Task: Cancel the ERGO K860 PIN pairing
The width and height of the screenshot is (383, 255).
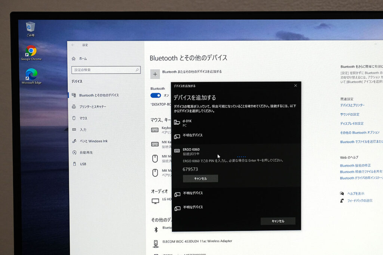Action: point(200,178)
